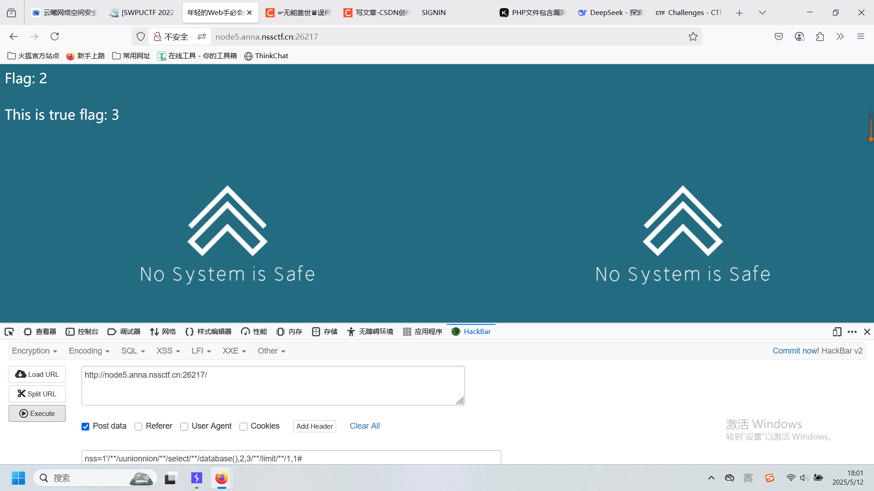The width and height of the screenshot is (874, 491).
Task: Switch to the 控制台 console tab
Action: click(82, 332)
